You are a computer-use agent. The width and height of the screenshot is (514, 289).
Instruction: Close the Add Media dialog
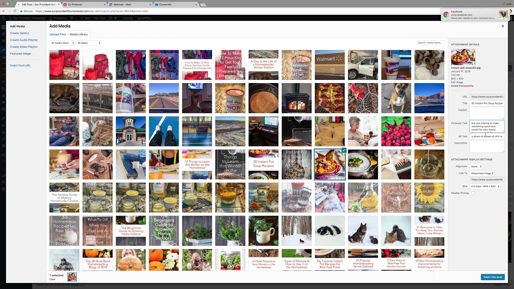502,26
